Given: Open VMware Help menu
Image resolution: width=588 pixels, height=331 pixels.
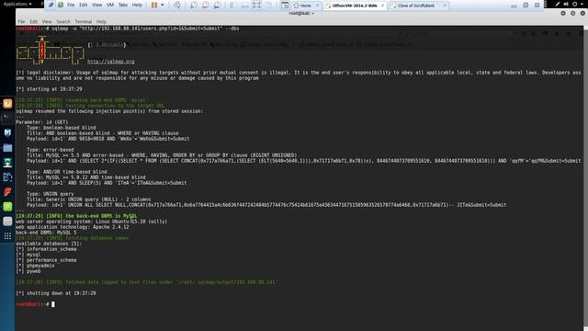Looking at the screenshot, I should [137, 5].
